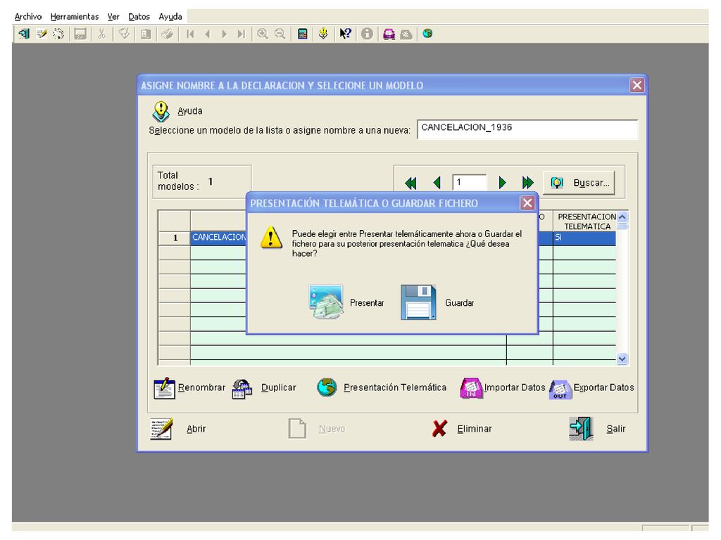Choose Guardar to save the file
721x540 pixels.
tap(459, 302)
